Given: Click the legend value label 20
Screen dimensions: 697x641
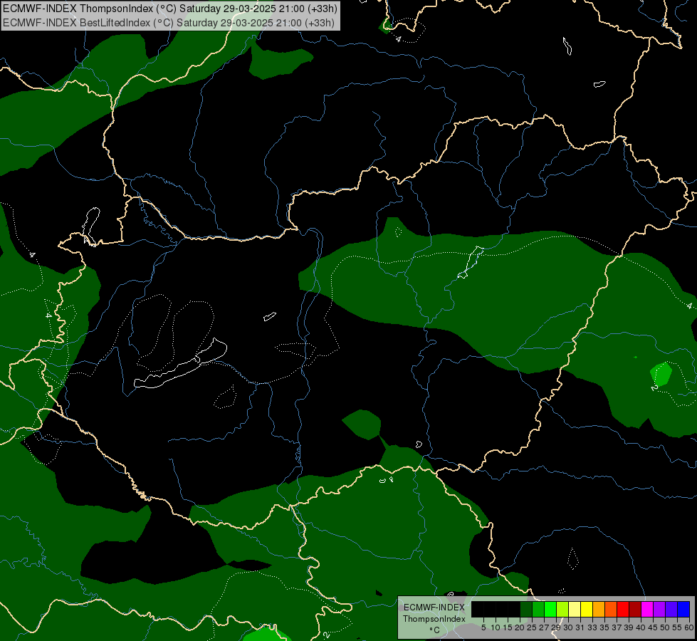Looking at the screenshot, I should (520, 627).
